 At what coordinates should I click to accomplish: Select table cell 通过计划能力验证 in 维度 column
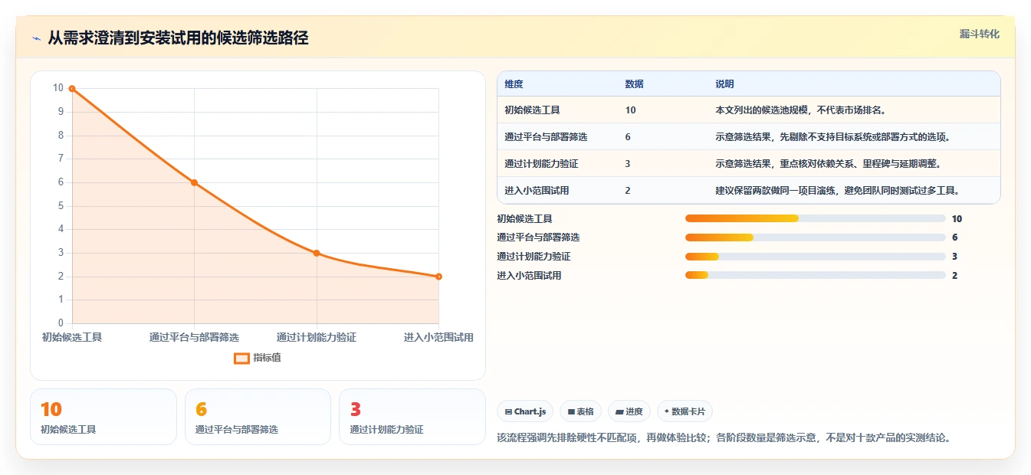coord(541,164)
